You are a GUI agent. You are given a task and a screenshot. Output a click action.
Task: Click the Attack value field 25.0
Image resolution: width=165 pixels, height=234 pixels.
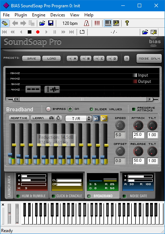pyautogui.click(x=138, y=135)
